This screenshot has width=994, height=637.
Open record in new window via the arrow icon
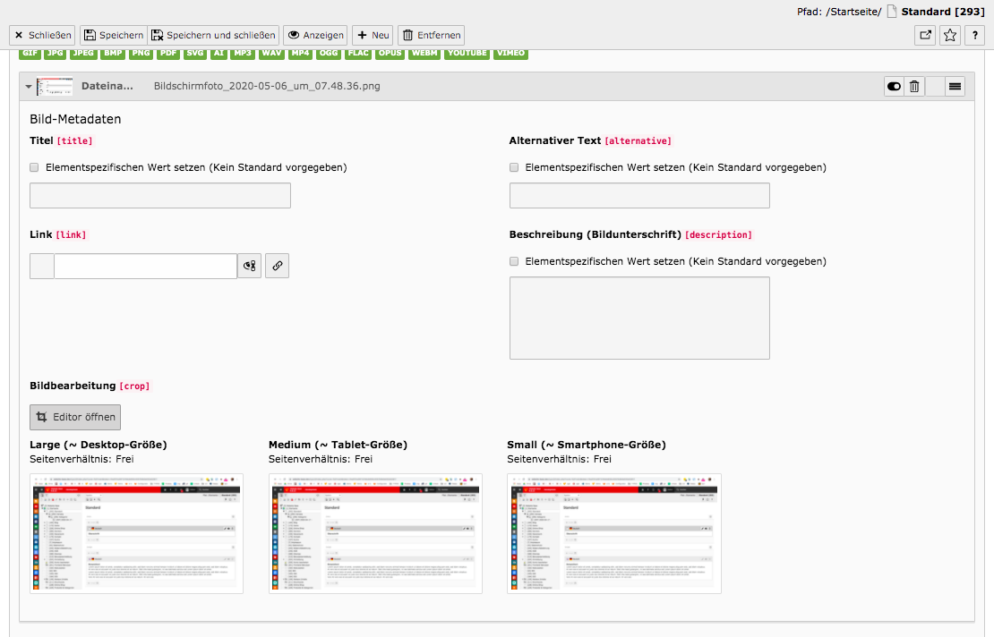[x=924, y=34]
